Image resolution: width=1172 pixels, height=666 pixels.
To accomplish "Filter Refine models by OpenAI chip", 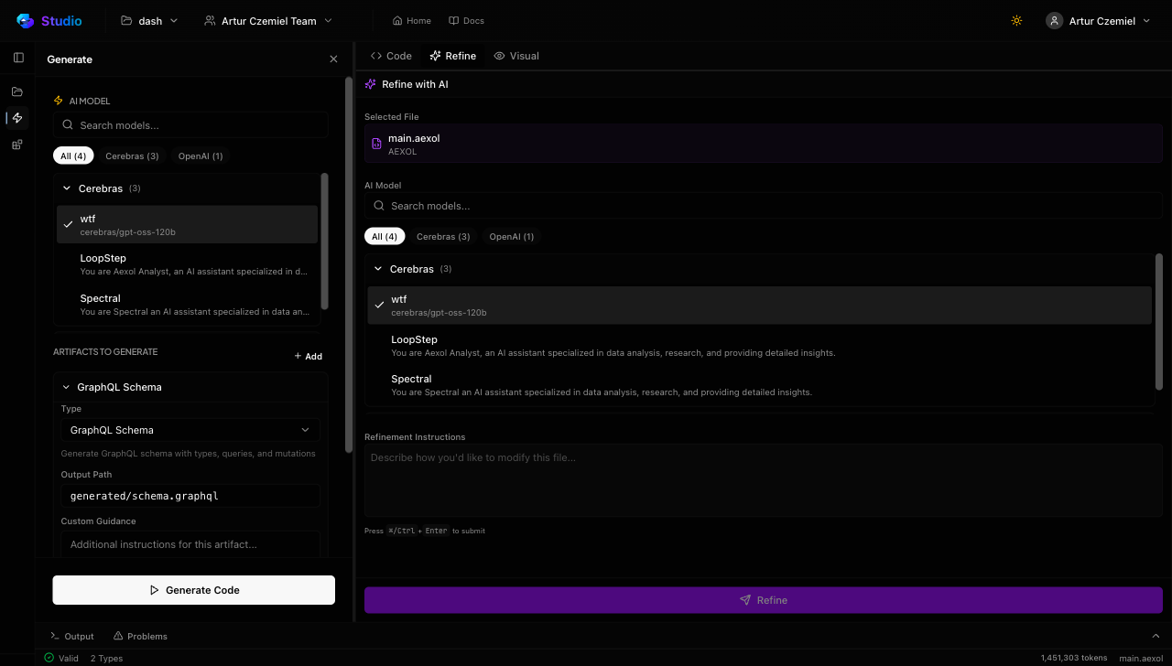I will (511, 237).
